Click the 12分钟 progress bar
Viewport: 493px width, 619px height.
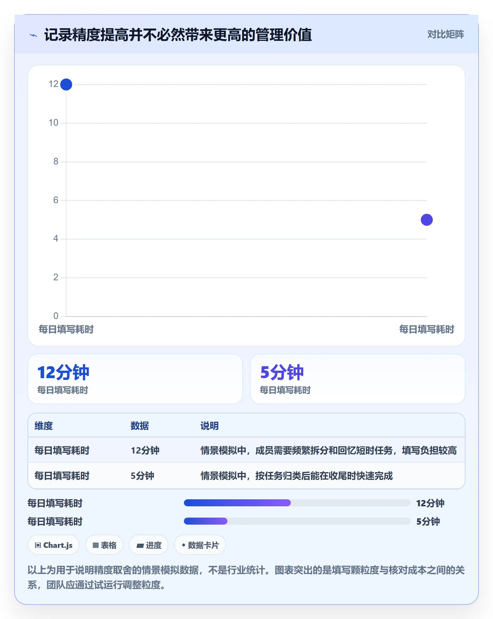(297, 503)
